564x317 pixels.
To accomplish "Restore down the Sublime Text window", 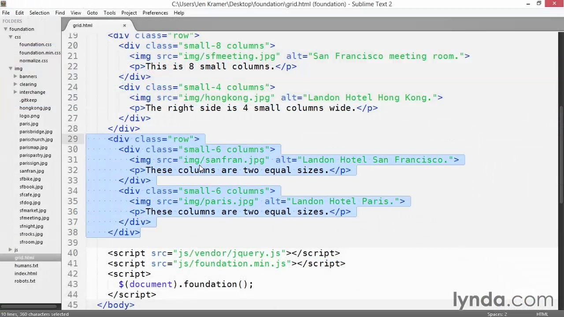I will click(x=539, y=4).
